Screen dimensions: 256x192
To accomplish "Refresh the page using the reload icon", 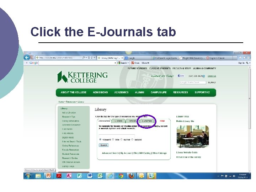I will (92, 58).
